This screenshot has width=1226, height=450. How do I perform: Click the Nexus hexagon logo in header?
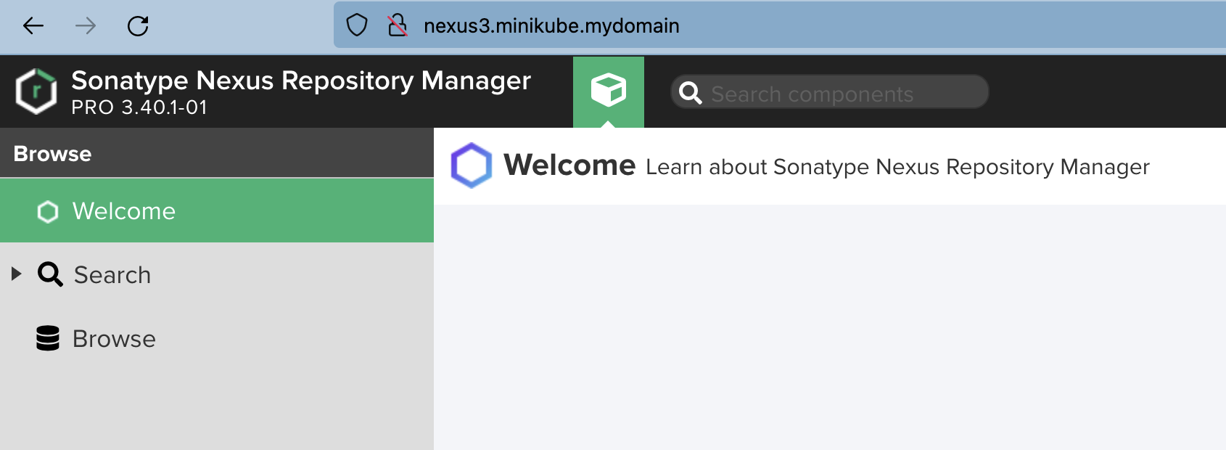point(36,91)
